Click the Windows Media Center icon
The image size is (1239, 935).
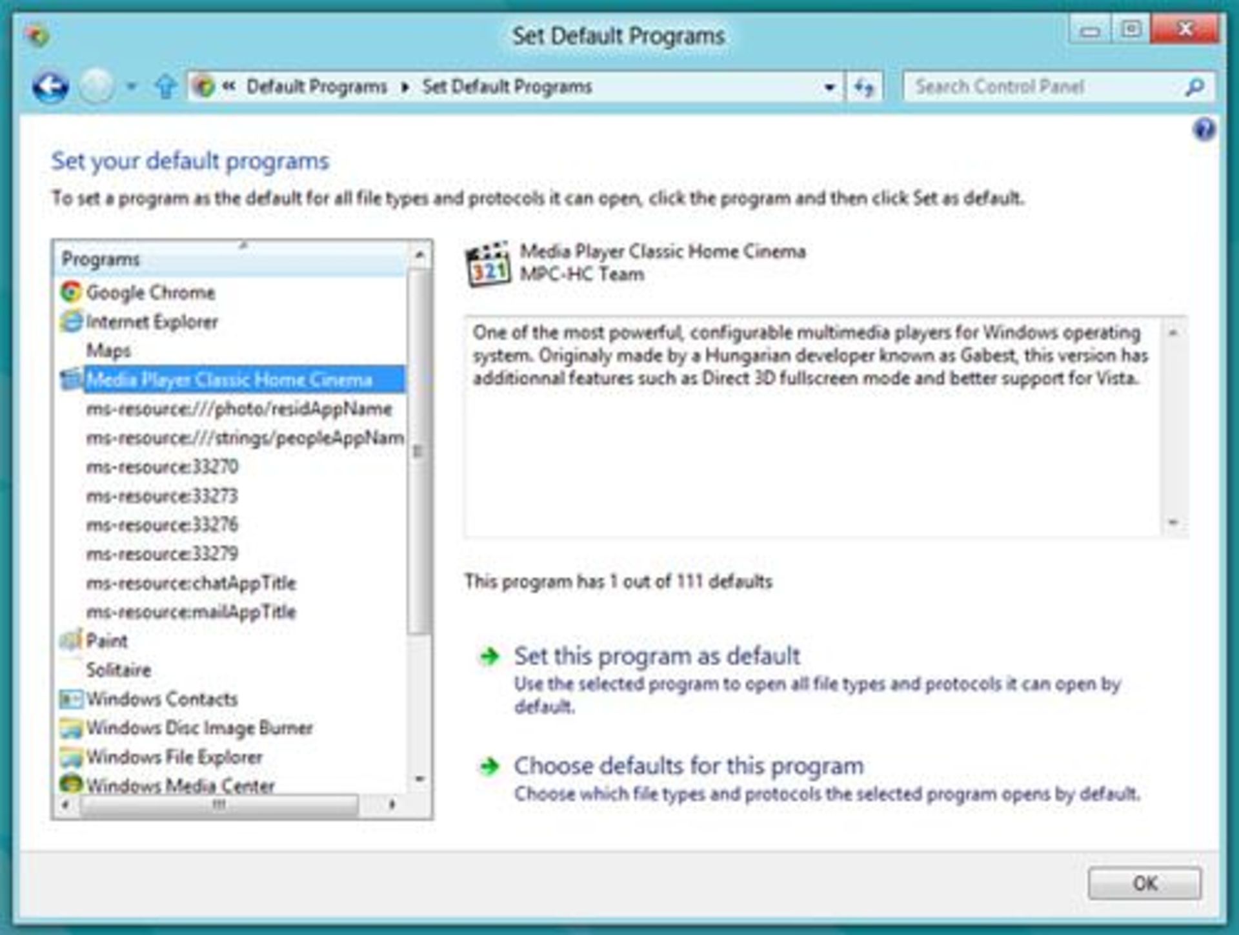point(71,784)
